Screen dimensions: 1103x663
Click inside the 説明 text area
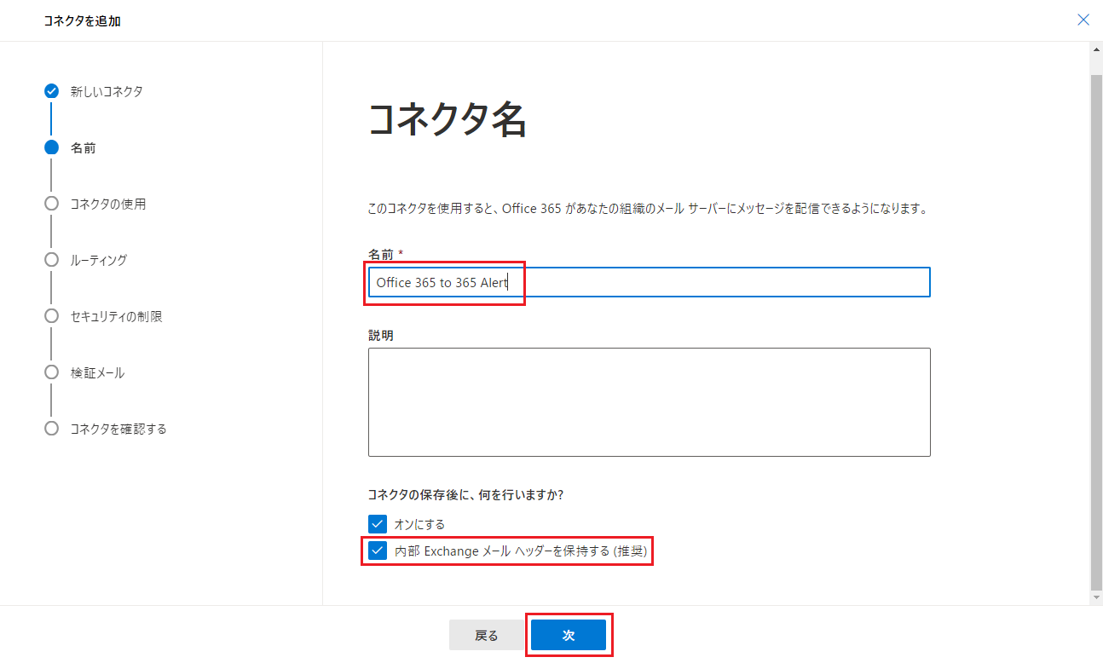(649, 401)
